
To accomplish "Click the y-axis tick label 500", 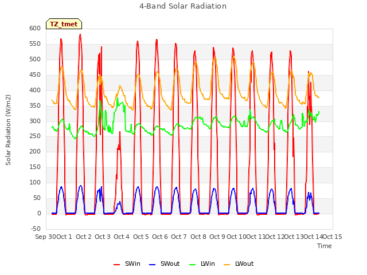I will (x=35, y=59).
